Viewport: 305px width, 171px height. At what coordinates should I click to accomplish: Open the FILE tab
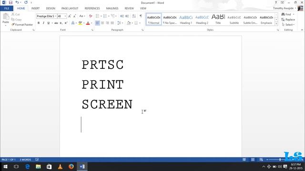tap(7, 9)
